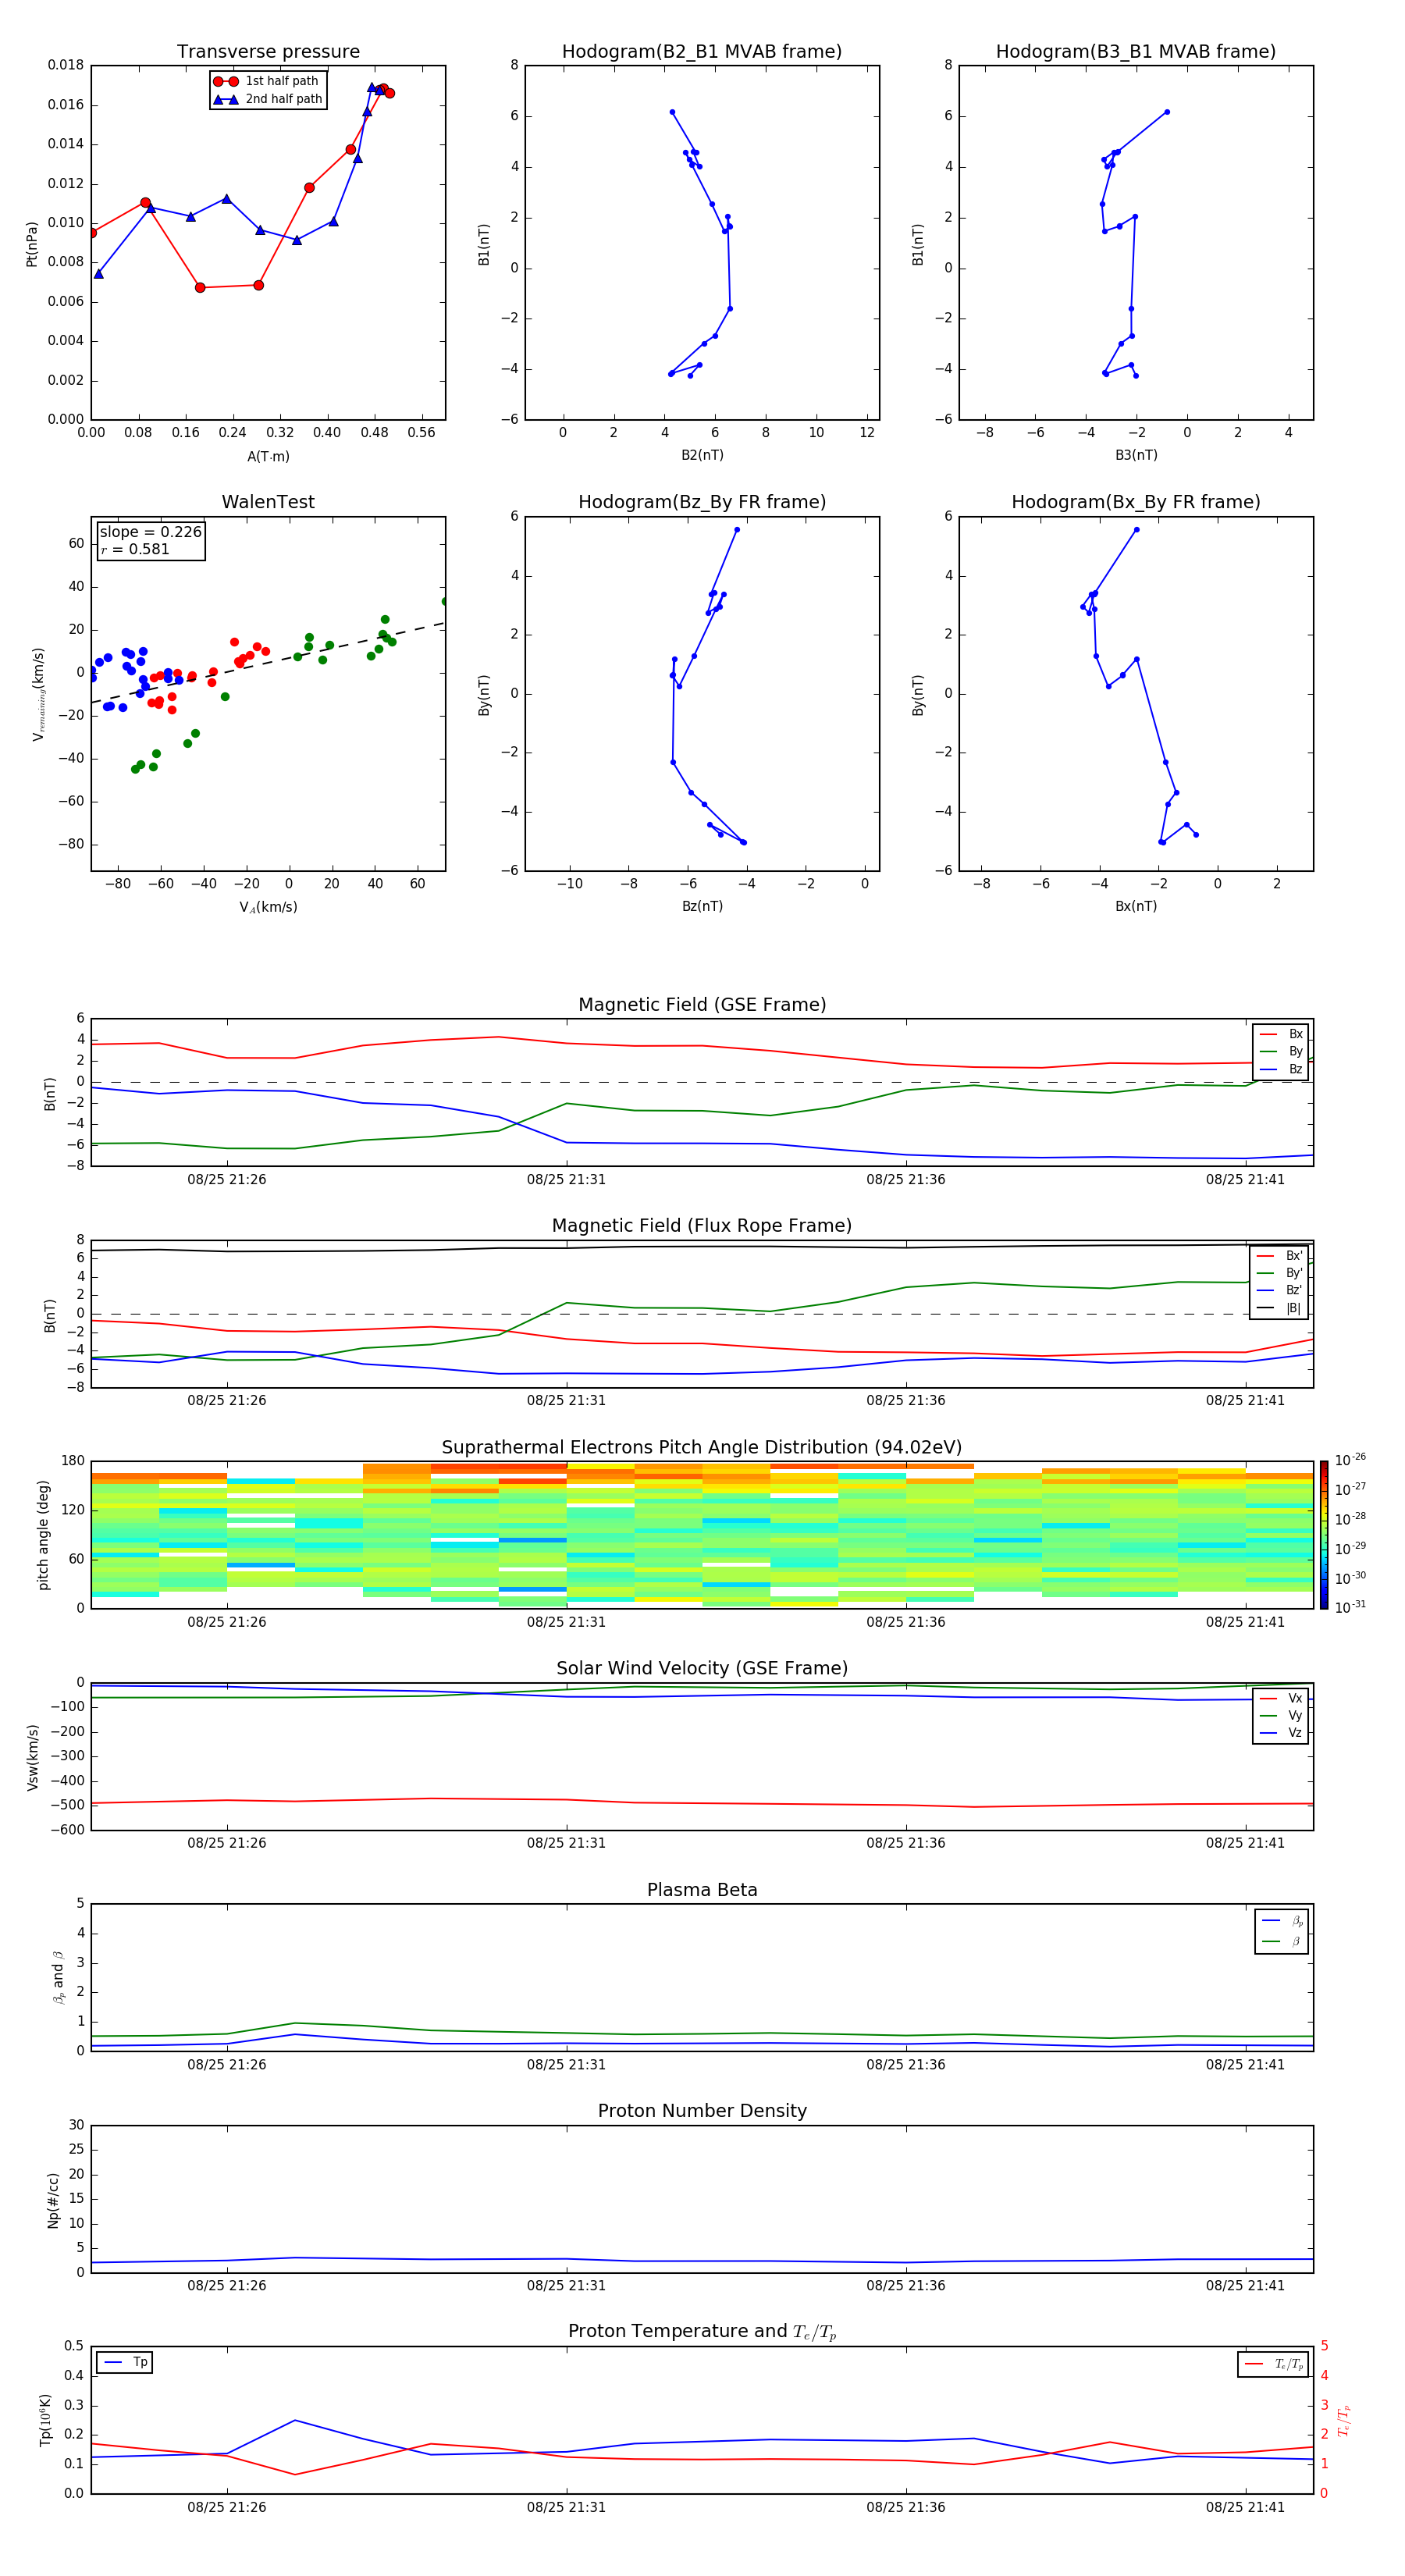The width and height of the screenshot is (1405, 2576).
Task: Select the By' legend entry in Flux Rope plot
Action: (x=1279, y=1273)
